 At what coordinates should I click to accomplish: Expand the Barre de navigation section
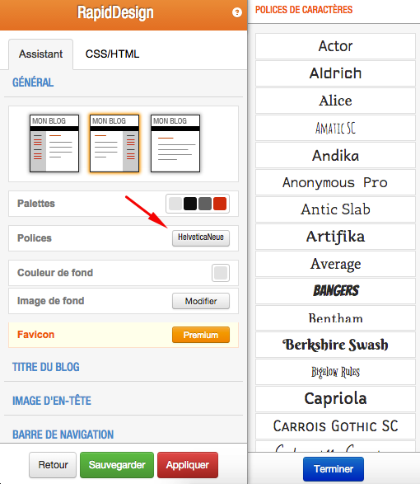click(x=63, y=435)
